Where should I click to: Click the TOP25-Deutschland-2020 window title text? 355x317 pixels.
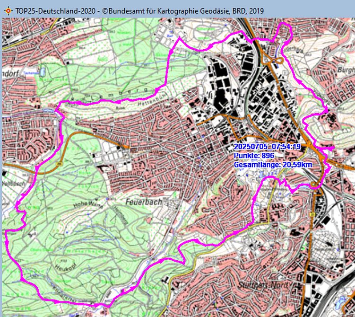click(139, 11)
